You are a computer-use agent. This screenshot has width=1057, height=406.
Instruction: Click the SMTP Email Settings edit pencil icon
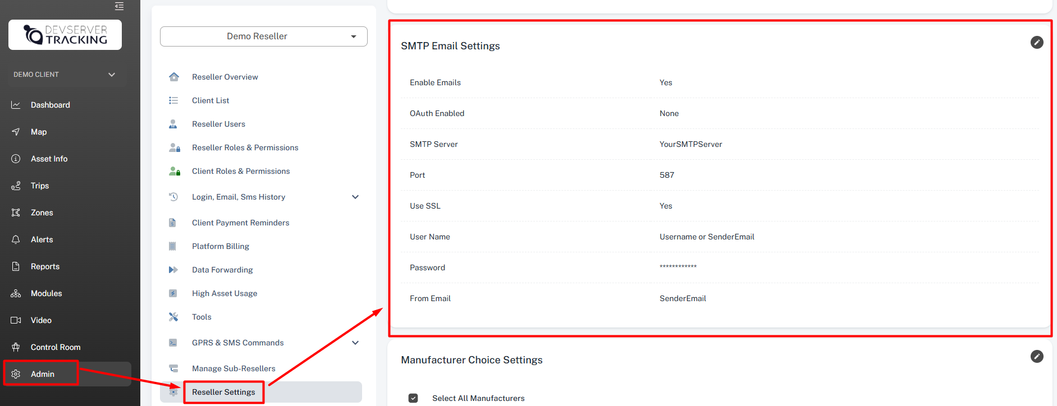[x=1036, y=43]
